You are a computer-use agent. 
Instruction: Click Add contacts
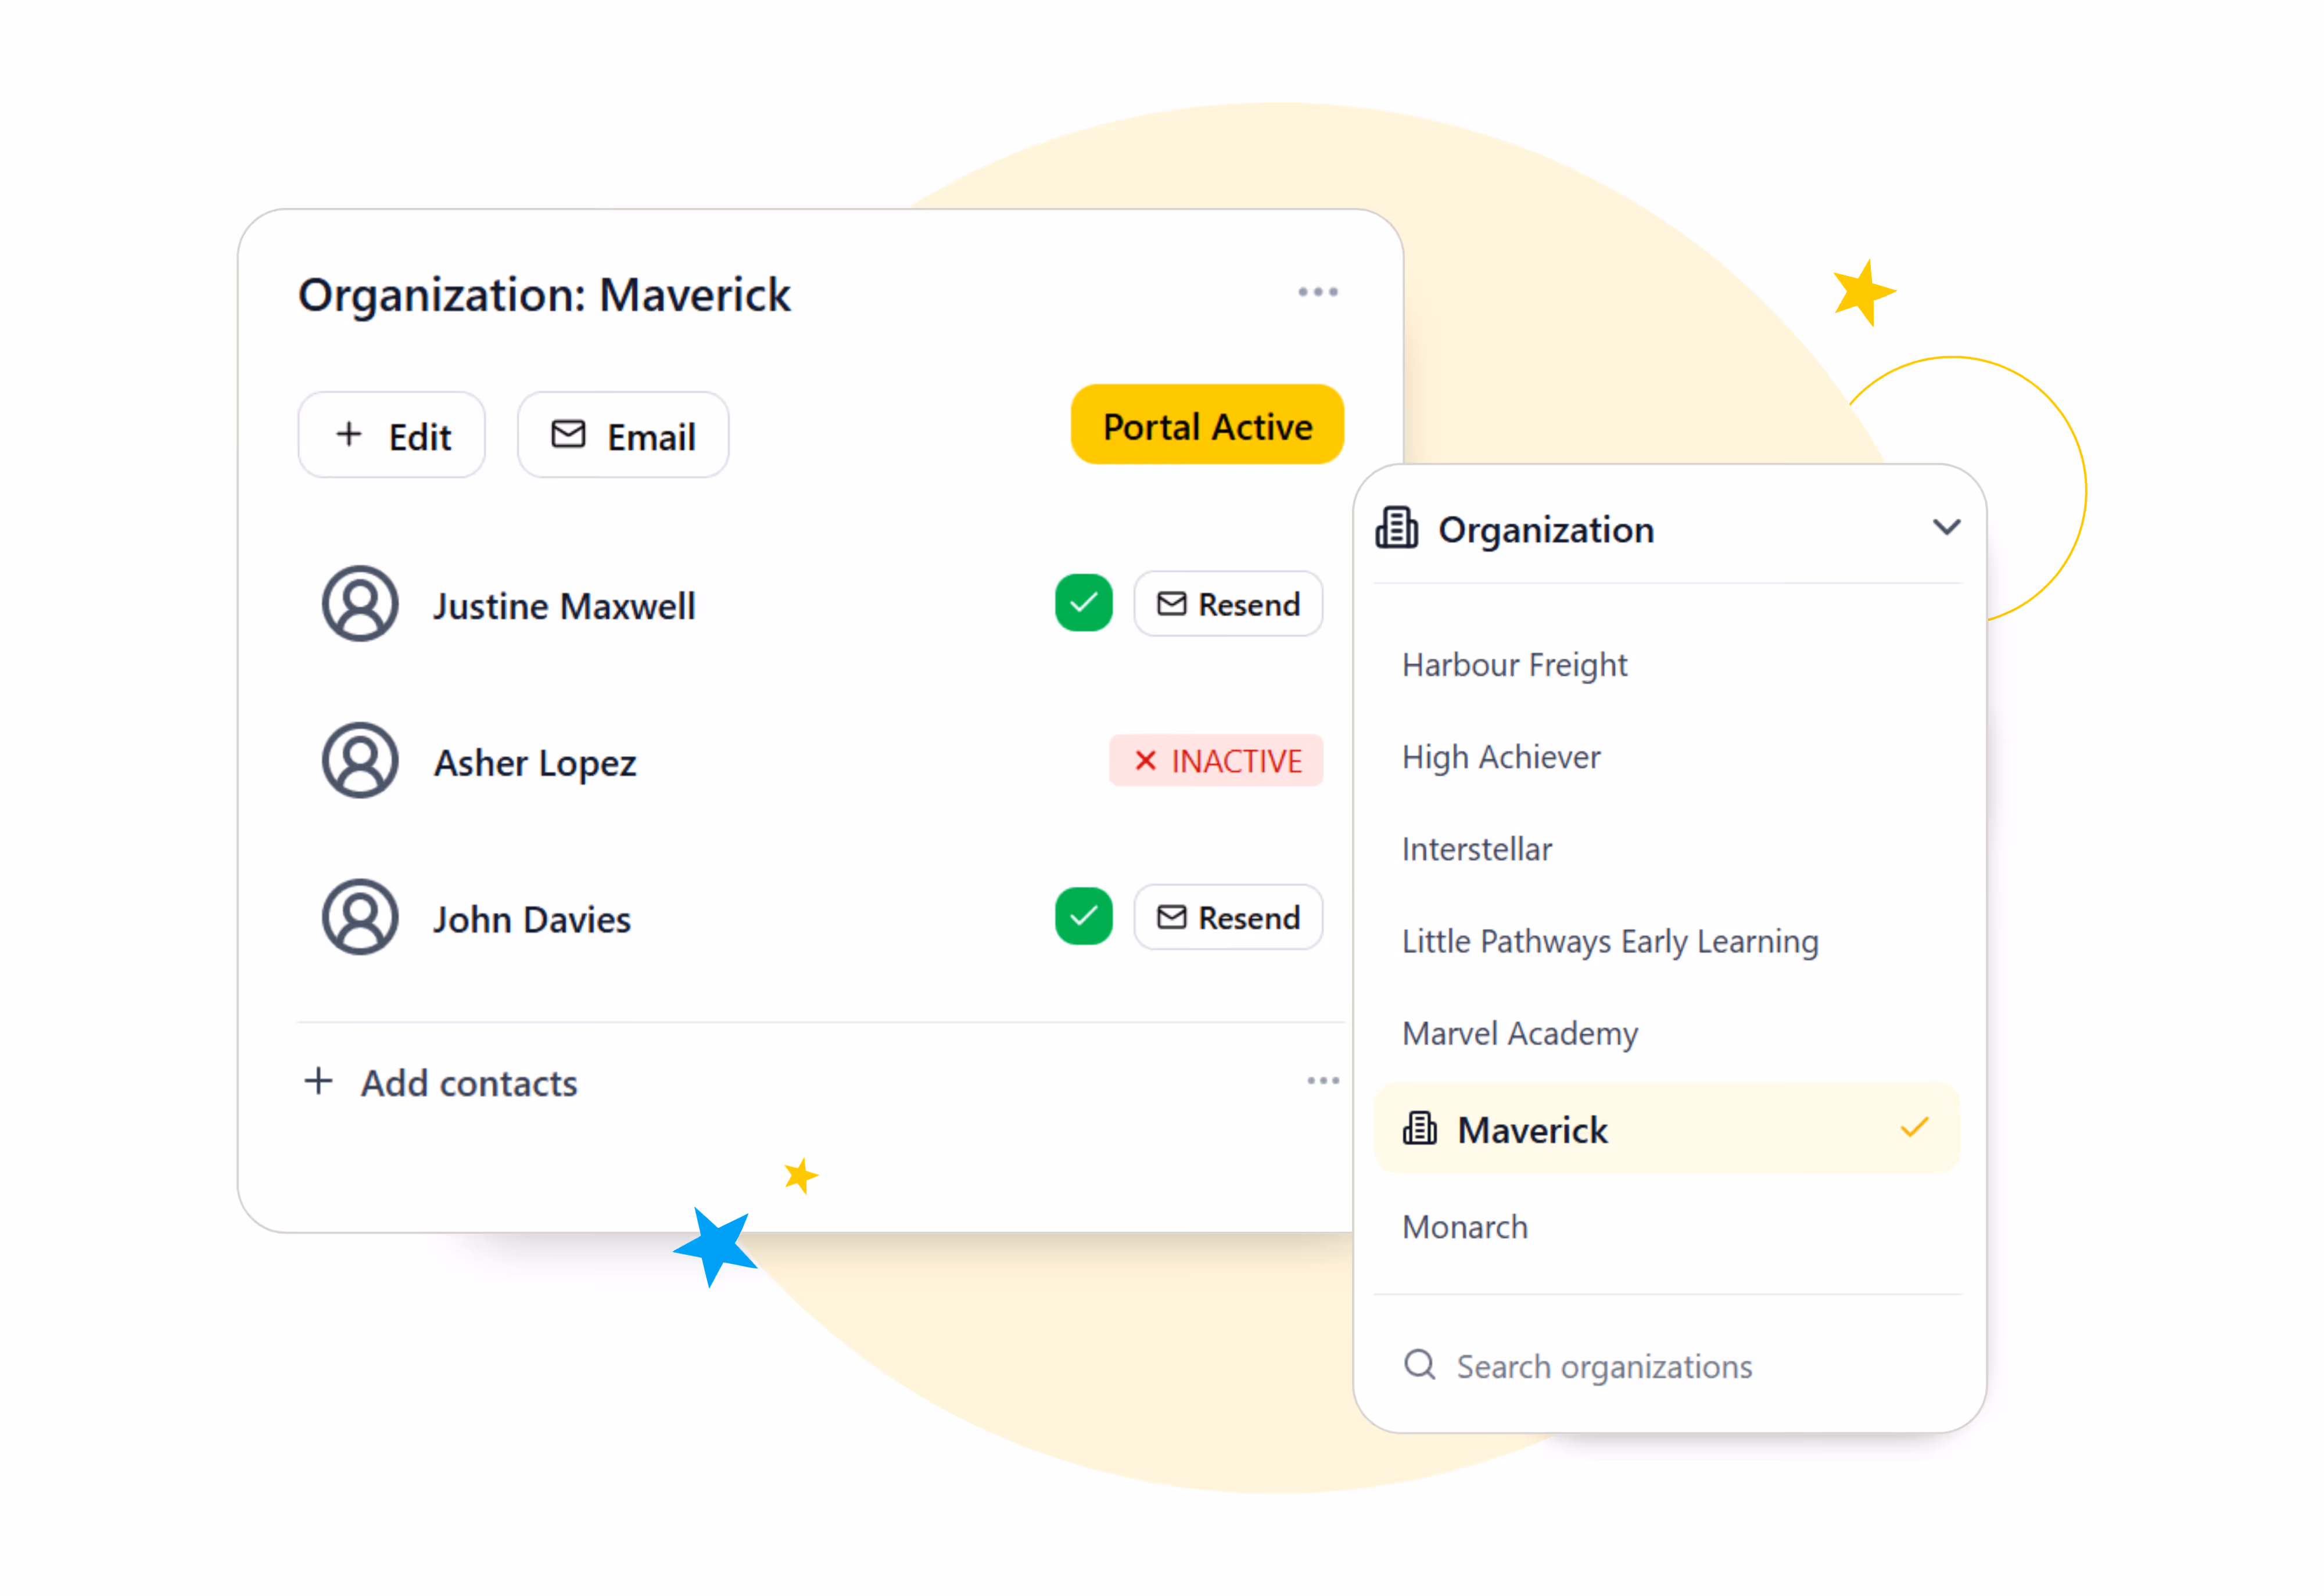[440, 1083]
